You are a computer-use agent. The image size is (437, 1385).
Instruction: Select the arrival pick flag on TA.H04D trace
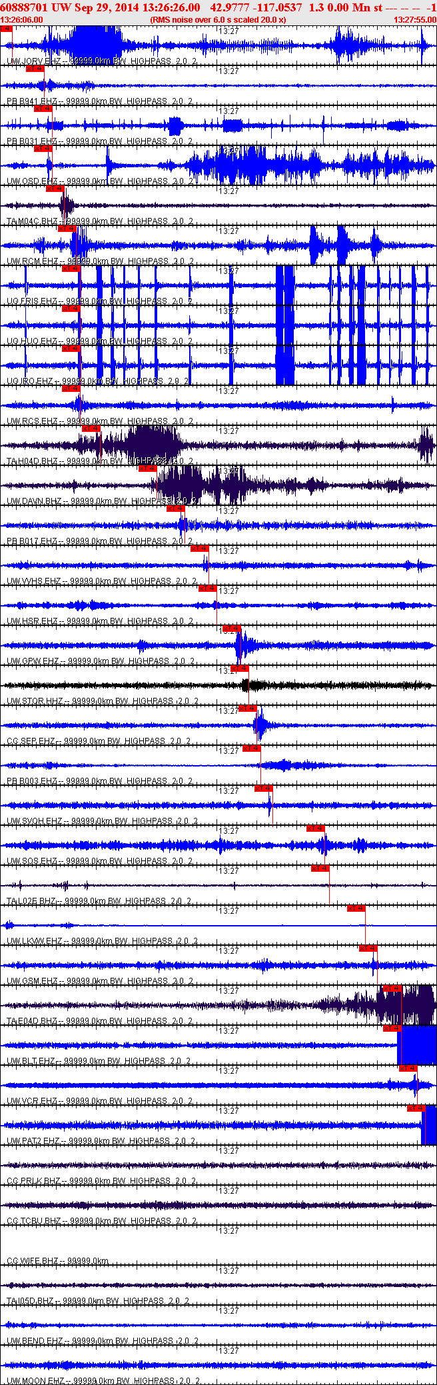coord(91,429)
